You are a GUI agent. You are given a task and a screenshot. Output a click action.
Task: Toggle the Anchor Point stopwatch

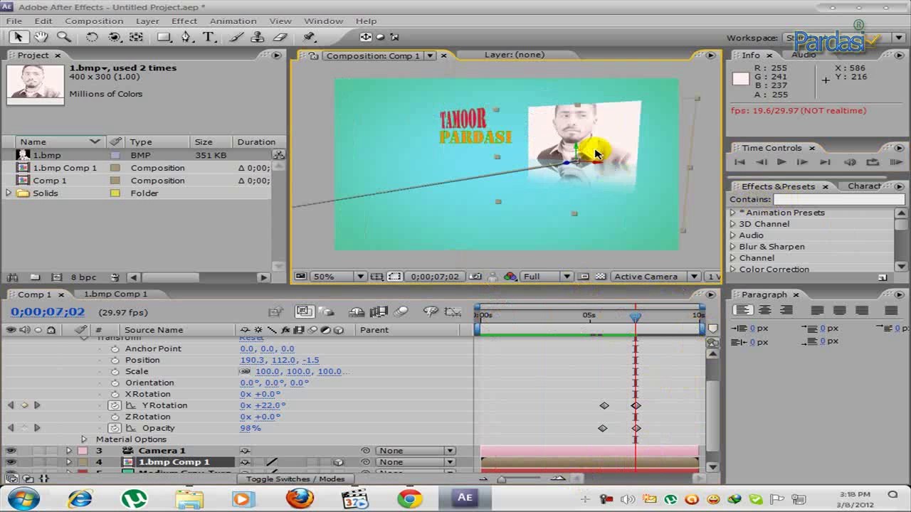pos(115,348)
